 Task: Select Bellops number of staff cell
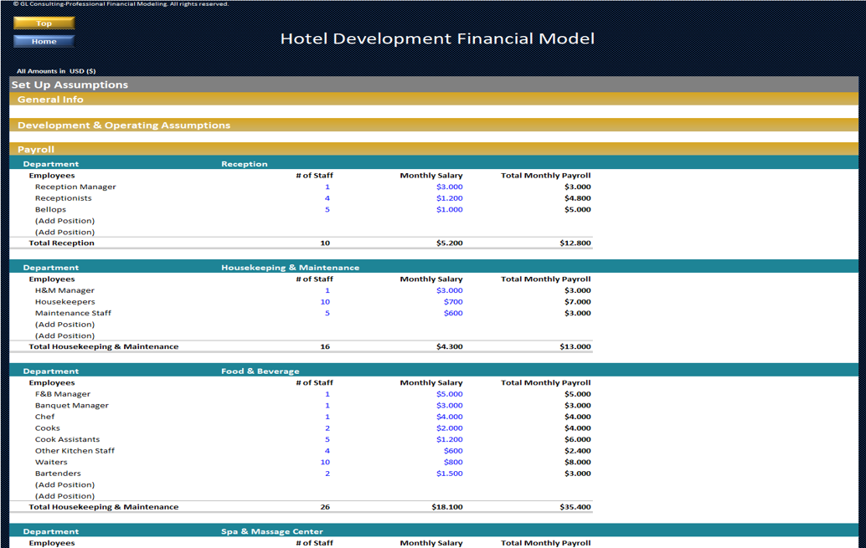coord(327,209)
